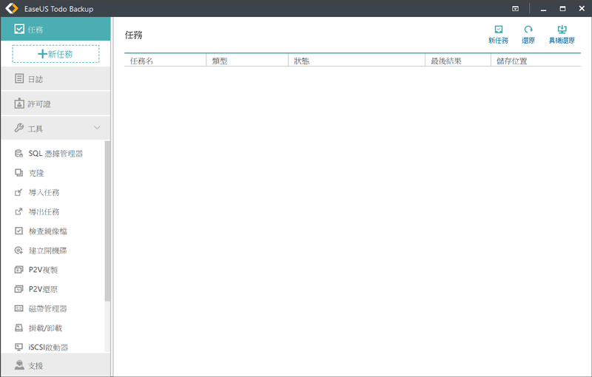The width and height of the screenshot is (592, 377).
Task: Collapse the 工具 section chevron
Action: click(x=97, y=129)
